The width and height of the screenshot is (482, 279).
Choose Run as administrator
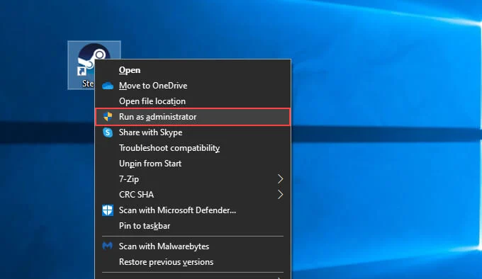click(x=193, y=117)
